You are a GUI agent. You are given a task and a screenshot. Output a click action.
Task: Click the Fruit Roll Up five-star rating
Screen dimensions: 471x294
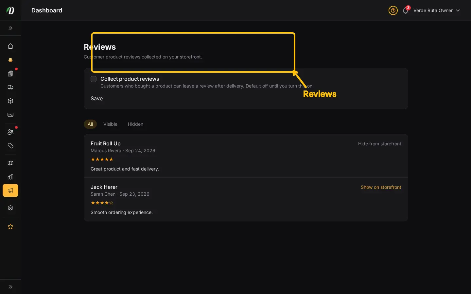[102, 159]
